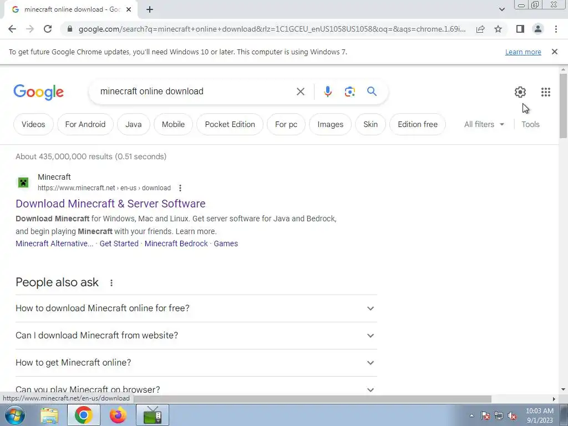Search by image with Google Lens
The width and height of the screenshot is (568, 426).
coord(349,92)
